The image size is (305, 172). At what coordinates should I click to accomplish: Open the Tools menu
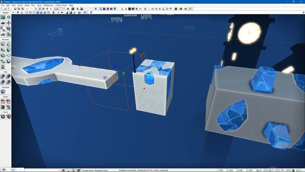39,5
